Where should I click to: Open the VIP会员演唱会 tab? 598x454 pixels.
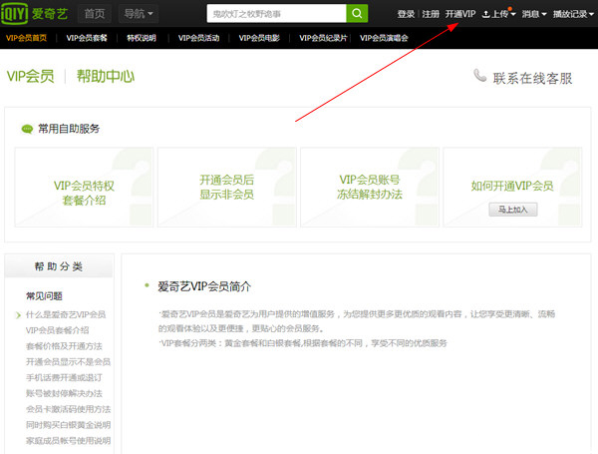coord(384,38)
